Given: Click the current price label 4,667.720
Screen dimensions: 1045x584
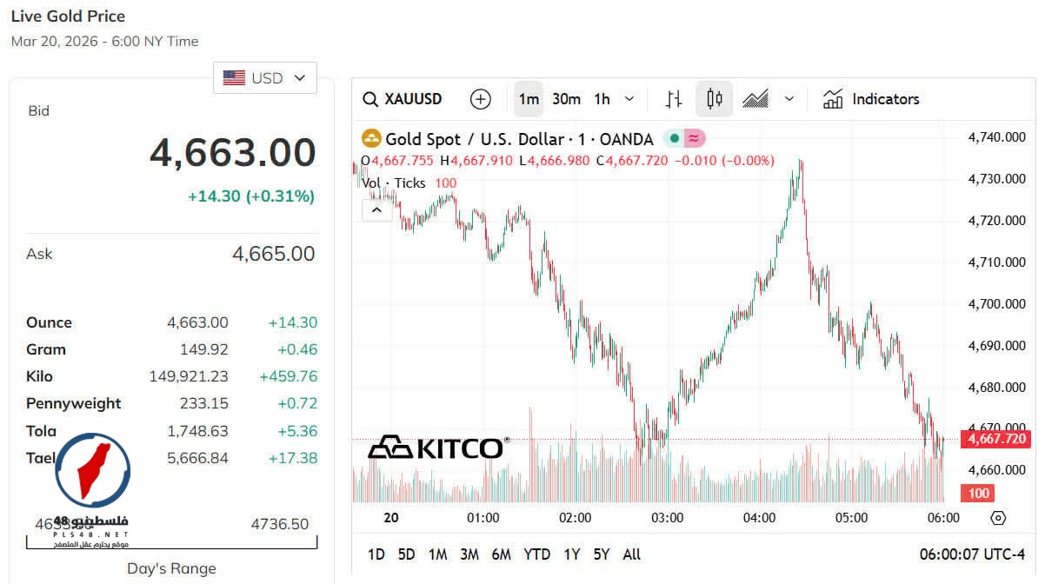Looking at the screenshot, I should click(x=995, y=440).
